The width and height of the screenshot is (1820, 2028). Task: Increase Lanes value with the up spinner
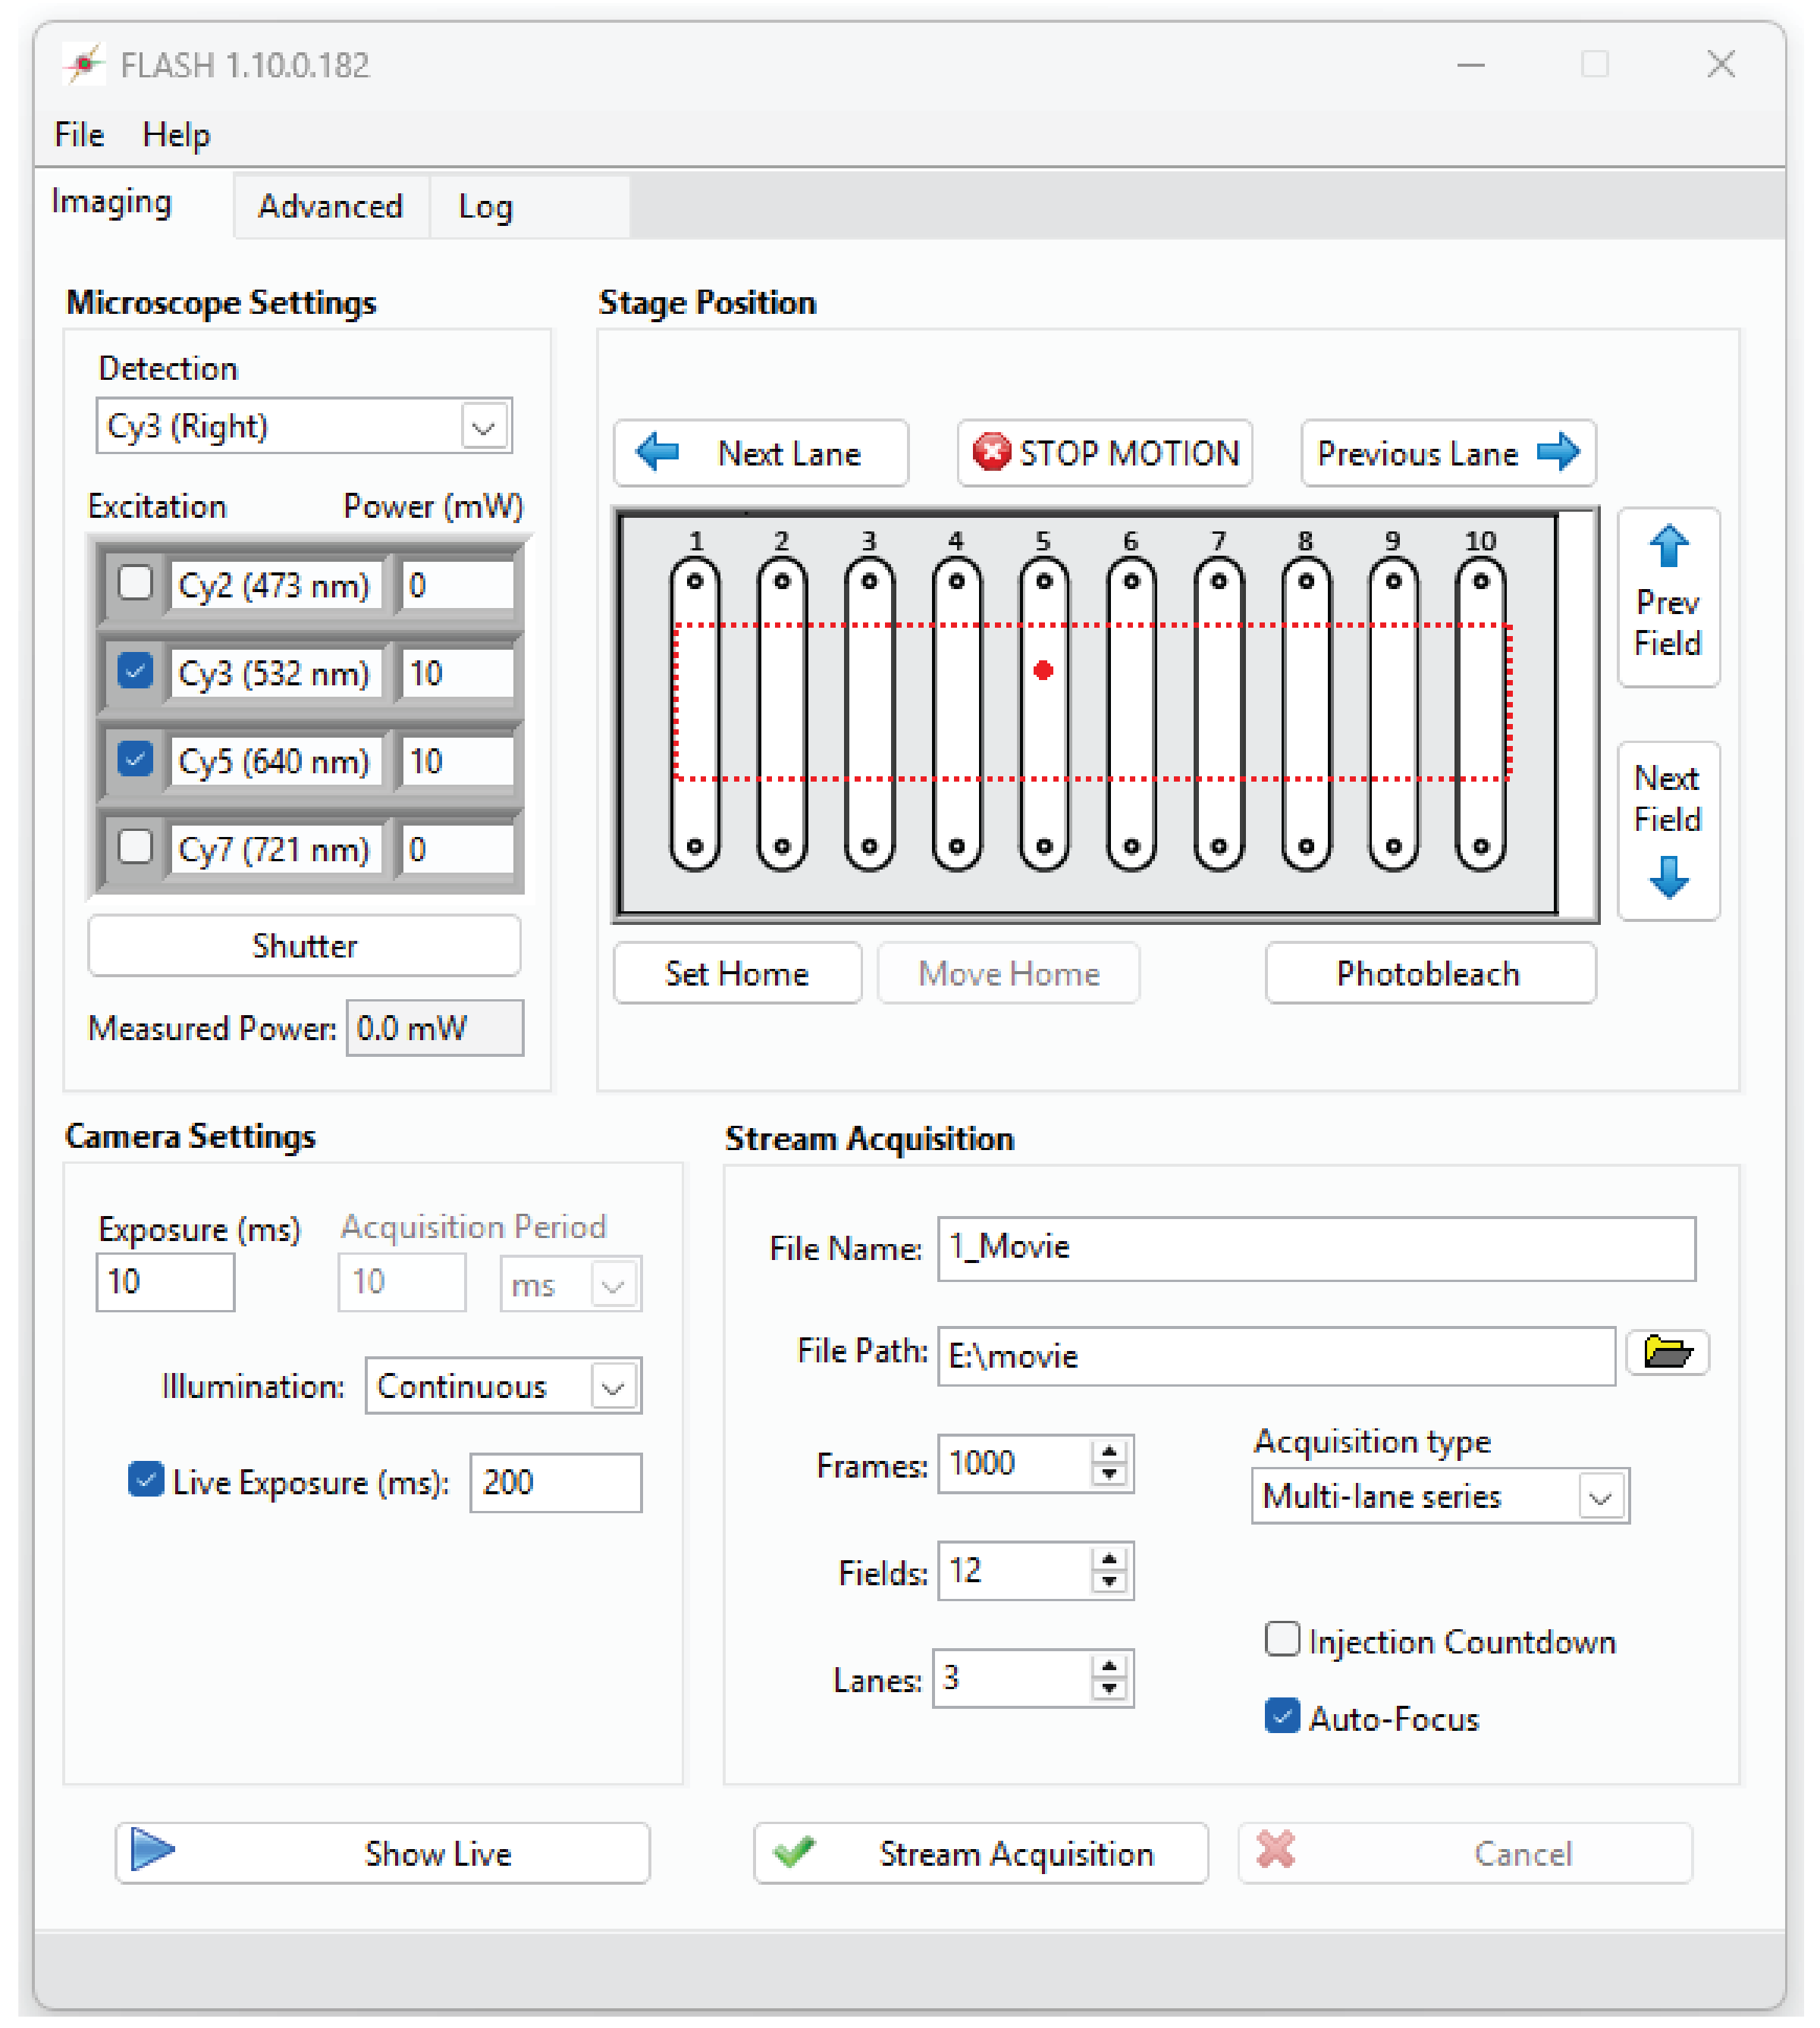pyautogui.click(x=1110, y=1666)
